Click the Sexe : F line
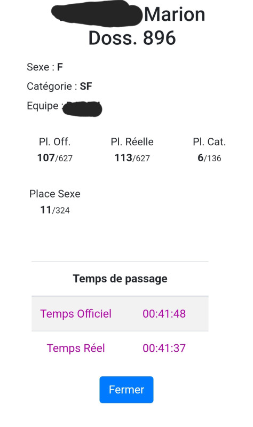The image size is (253, 427). click(x=45, y=67)
